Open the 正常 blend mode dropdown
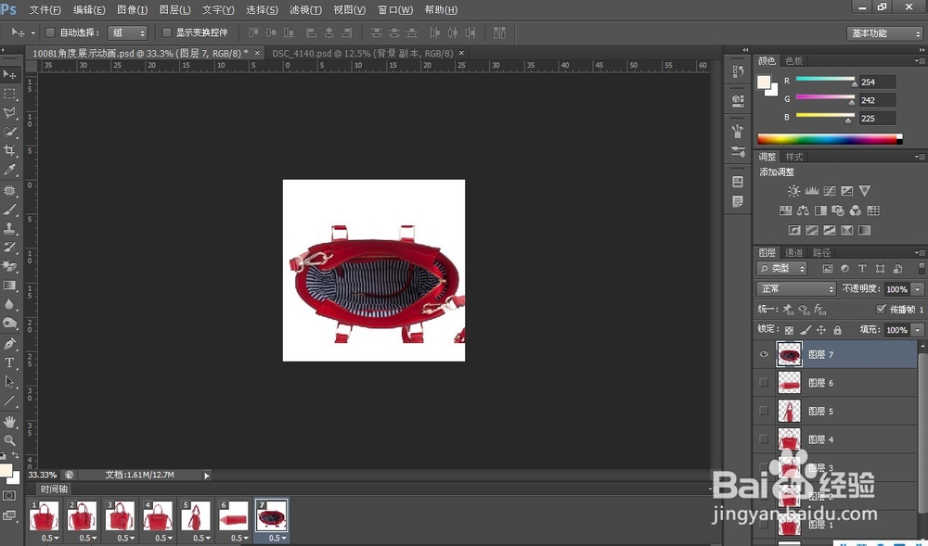This screenshot has height=546, width=928. 795,289
